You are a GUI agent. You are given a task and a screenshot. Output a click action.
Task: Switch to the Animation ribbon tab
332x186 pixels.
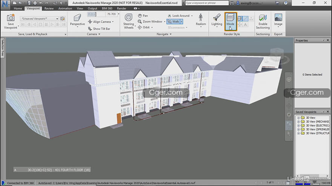point(65,8)
